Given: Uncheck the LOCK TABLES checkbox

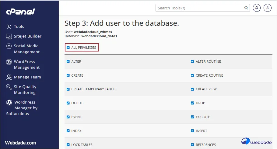Looking at the screenshot, I should point(68,145).
